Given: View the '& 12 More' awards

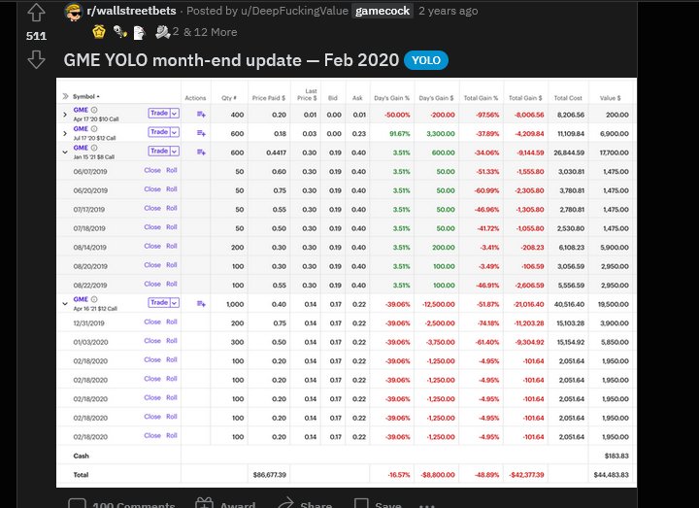Looking at the screenshot, I should pos(210,32).
